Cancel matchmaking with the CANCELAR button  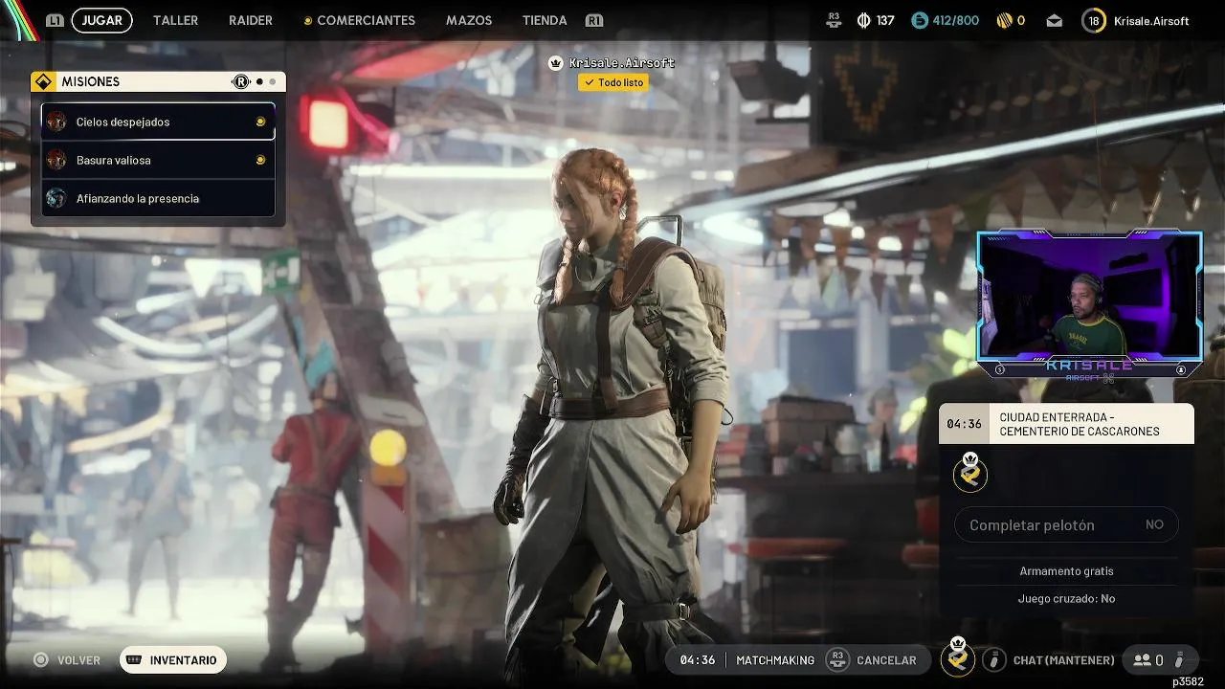[x=886, y=659]
